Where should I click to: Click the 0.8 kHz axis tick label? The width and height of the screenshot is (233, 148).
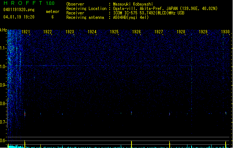click(3, 104)
